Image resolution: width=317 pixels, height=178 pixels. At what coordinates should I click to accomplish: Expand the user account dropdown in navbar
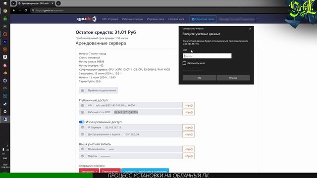pos(238,19)
